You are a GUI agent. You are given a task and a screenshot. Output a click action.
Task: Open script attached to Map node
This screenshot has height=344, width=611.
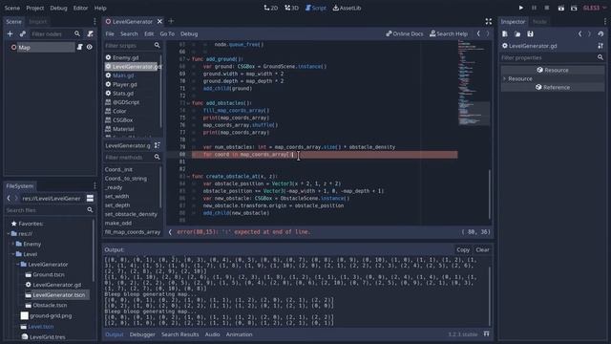tap(80, 47)
